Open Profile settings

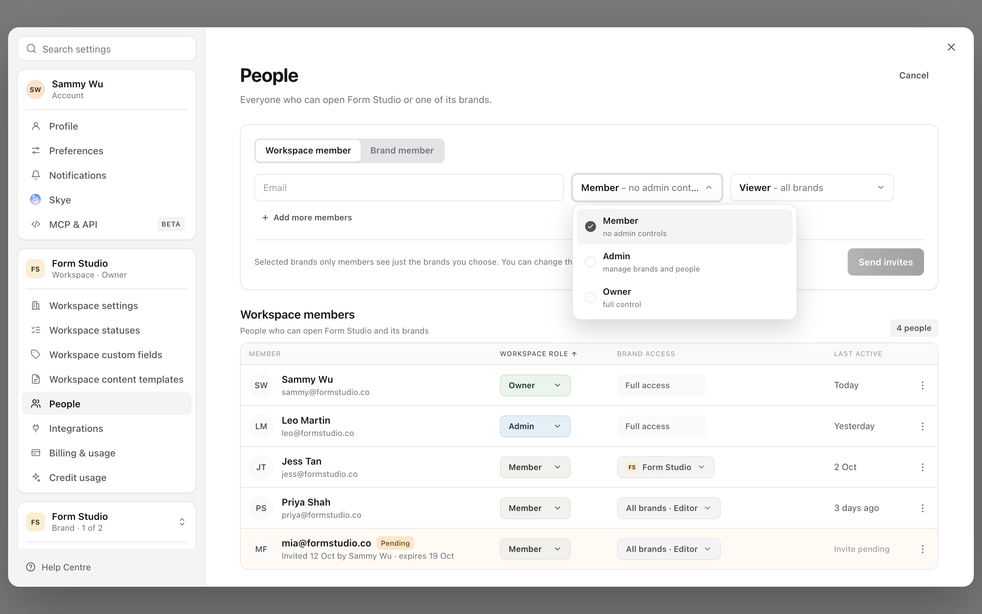[106, 126]
